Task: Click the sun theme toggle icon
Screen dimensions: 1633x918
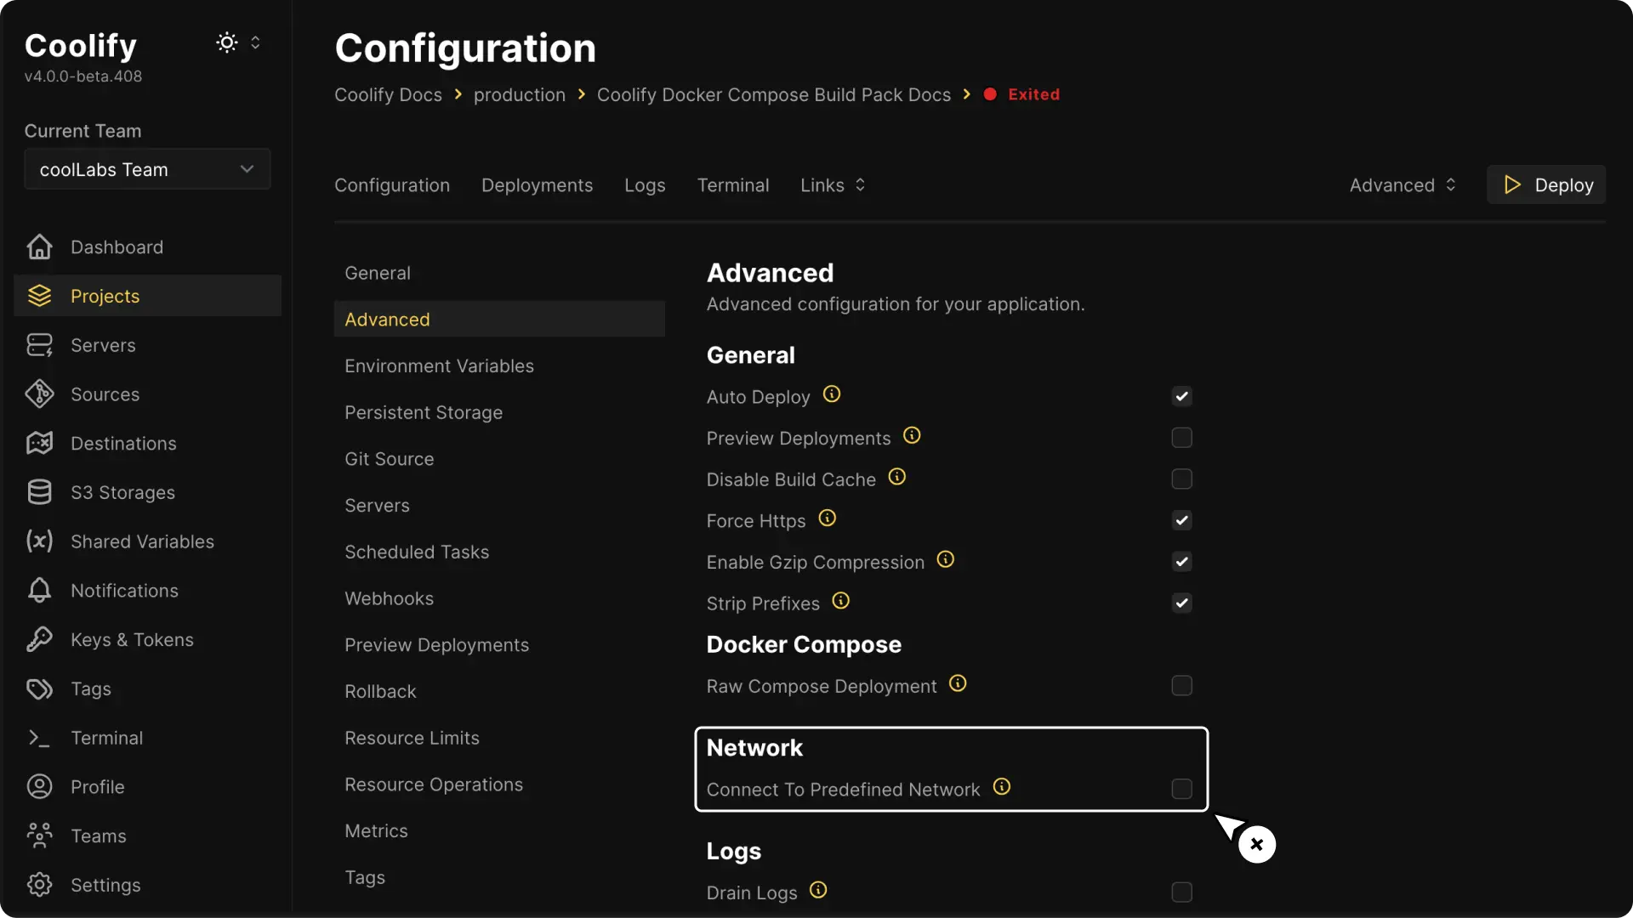Action: pos(226,42)
